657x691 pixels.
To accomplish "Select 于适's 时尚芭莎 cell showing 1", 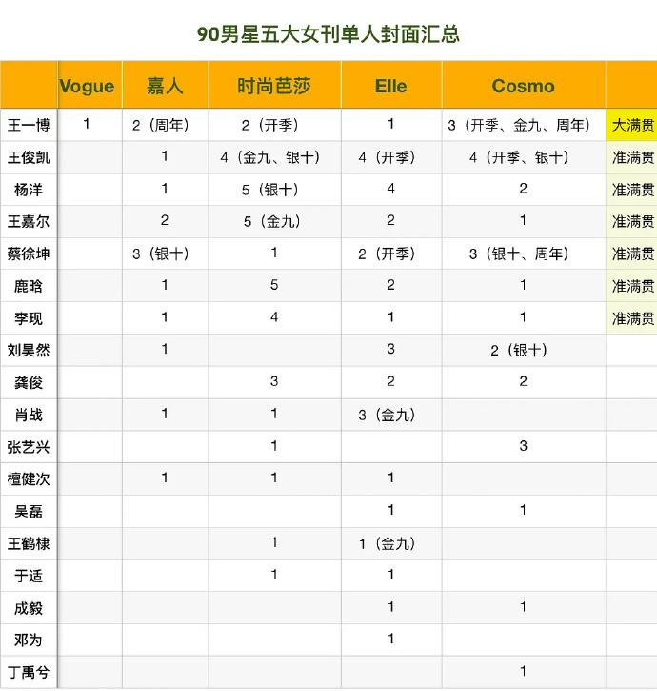I will (x=274, y=575).
